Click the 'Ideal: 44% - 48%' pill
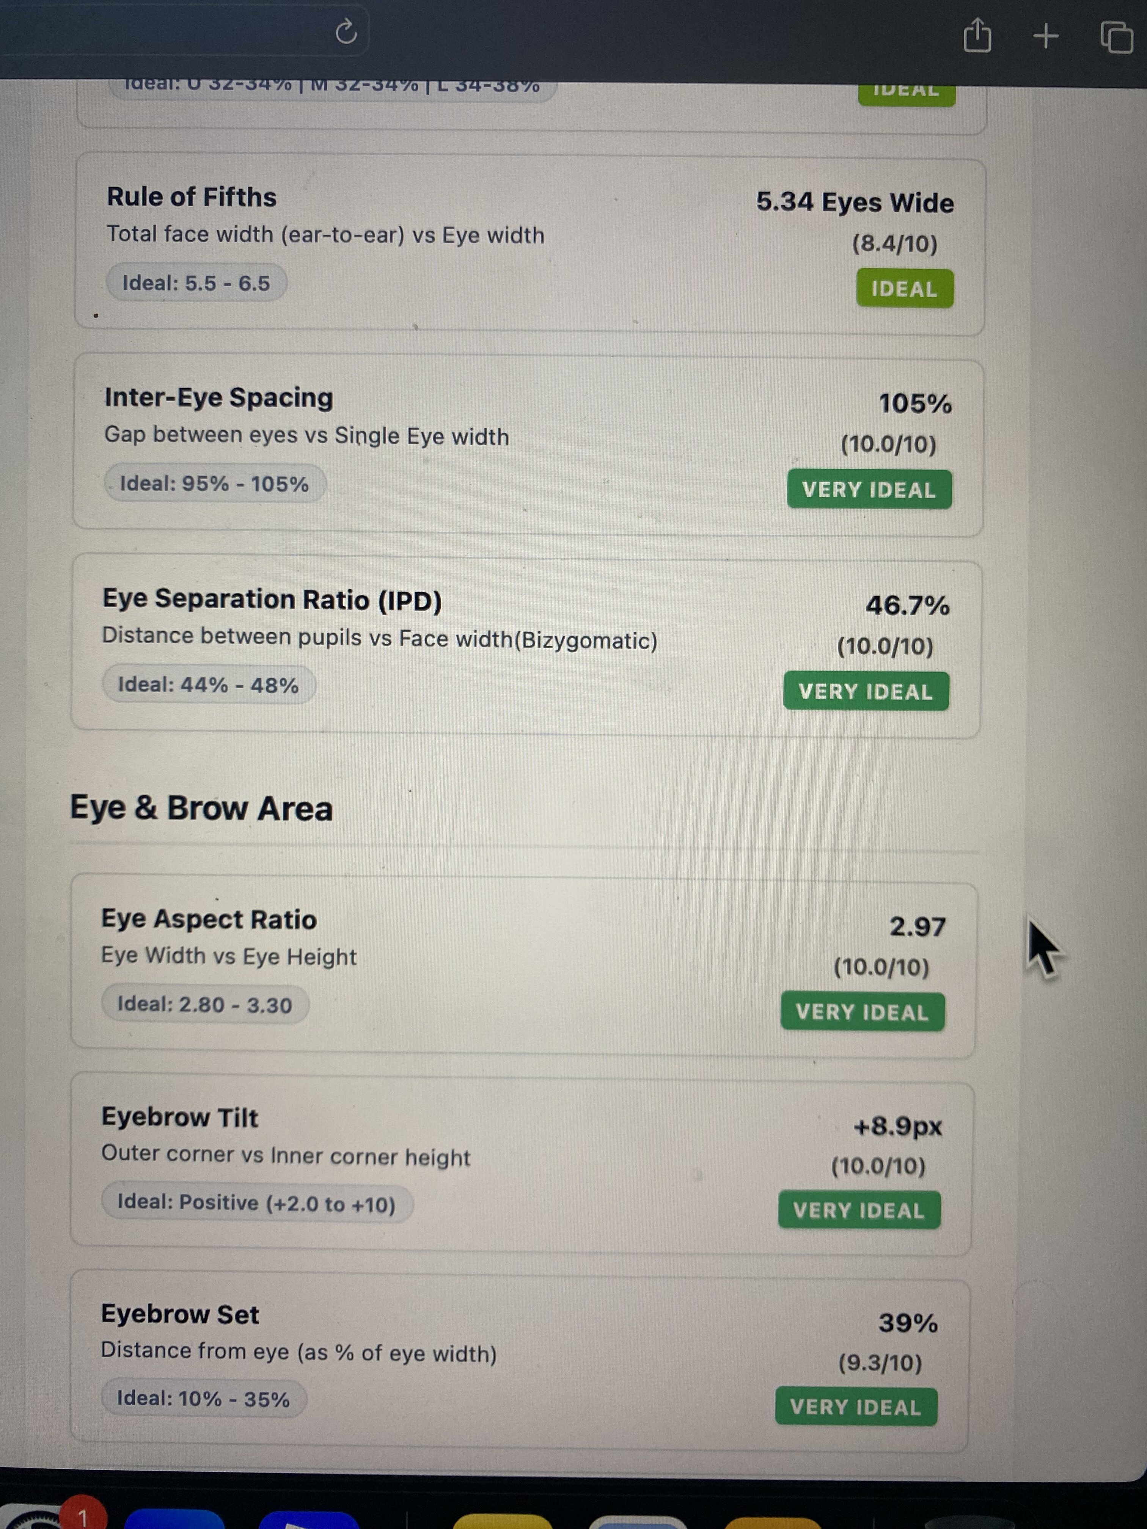This screenshot has width=1147, height=1529. point(208,685)
